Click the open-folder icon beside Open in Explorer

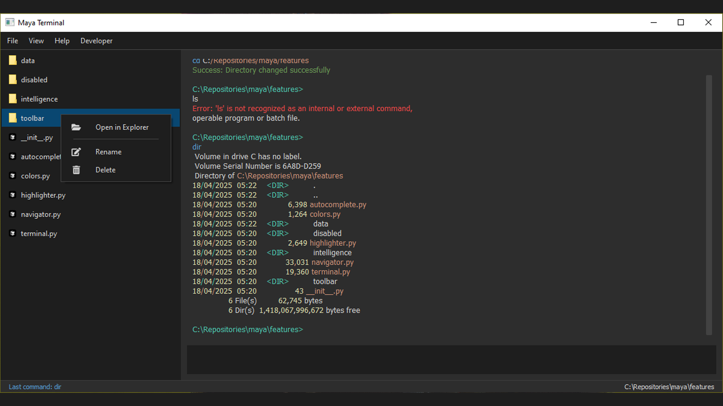pos(76,127)
